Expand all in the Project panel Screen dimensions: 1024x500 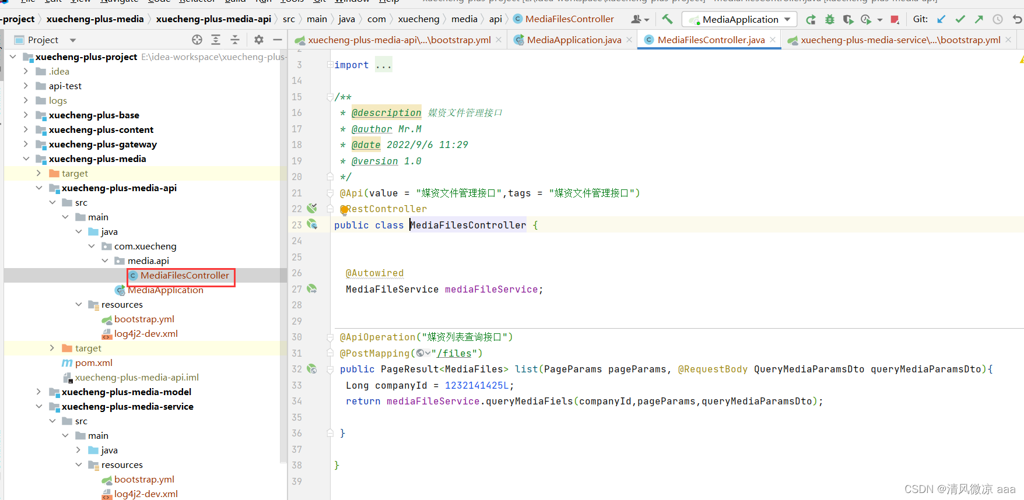(x=216, y=40)
